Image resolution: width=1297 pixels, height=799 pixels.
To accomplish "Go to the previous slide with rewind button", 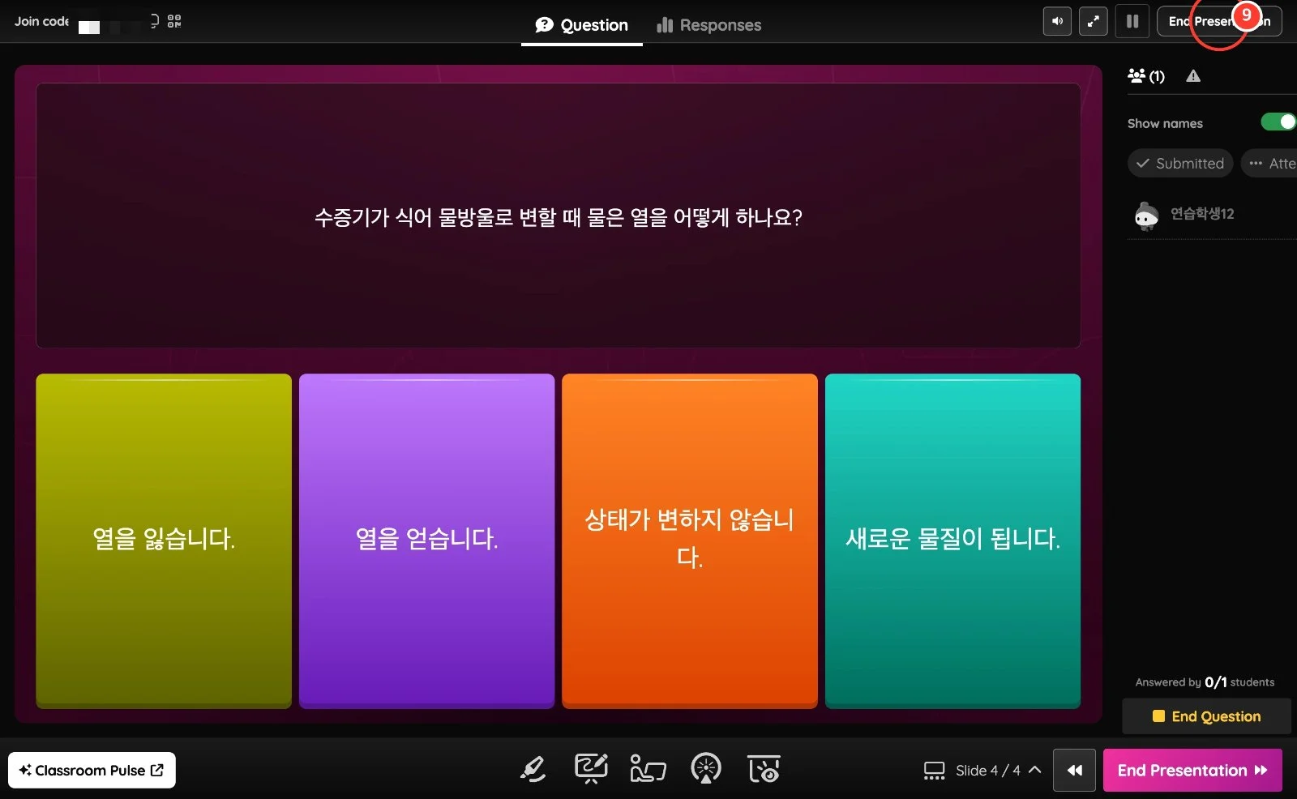I will [1074, 770].
